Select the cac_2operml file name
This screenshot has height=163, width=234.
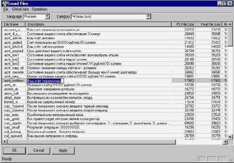[x=14, y=110]
